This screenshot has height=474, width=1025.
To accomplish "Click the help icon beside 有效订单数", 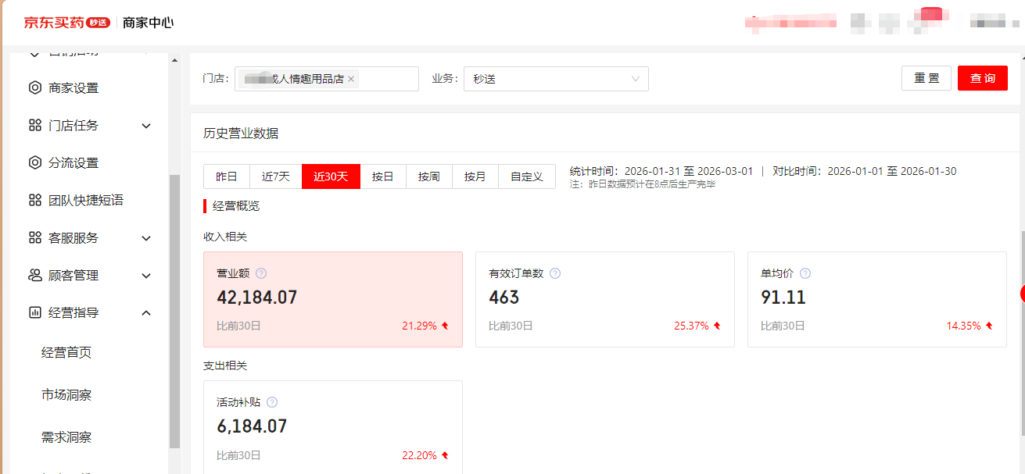I will point(555,273).
